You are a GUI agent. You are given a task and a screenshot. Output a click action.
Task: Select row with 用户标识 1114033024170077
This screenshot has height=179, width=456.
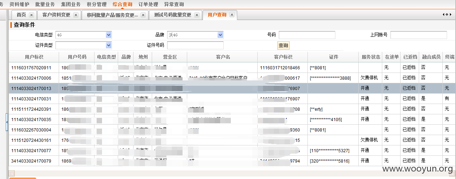click(232, 150)
